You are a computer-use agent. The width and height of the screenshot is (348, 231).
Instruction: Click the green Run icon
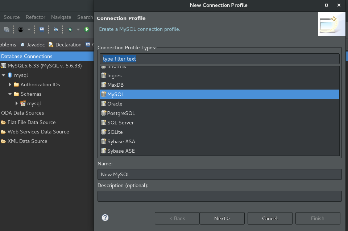pyautogui.click(x=87, y=29)
